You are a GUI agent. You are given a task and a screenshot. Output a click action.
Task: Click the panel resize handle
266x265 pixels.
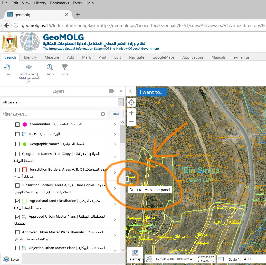pos(127,179)
